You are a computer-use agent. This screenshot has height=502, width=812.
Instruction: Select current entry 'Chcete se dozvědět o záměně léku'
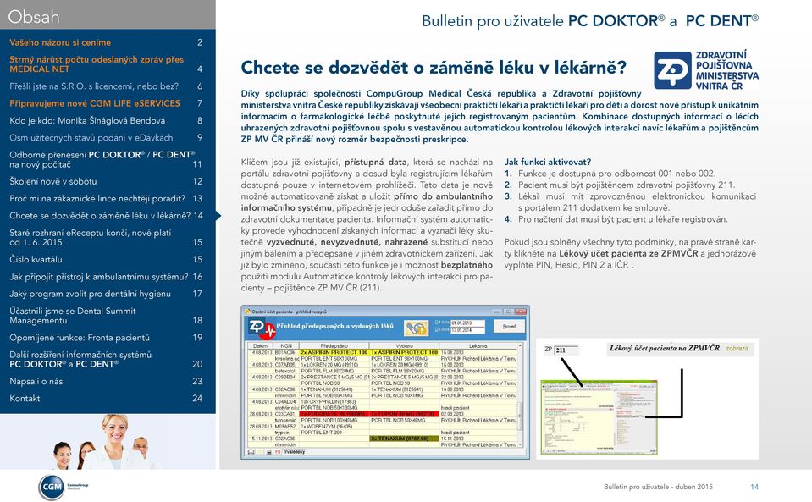point(106,215)
